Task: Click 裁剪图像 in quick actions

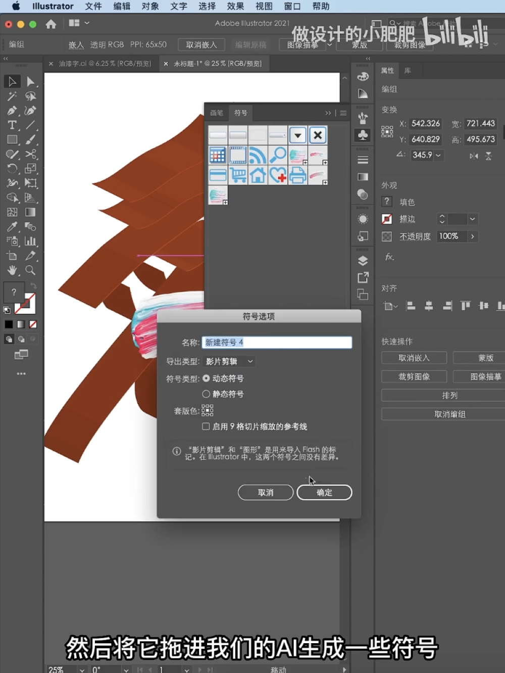Action: 414,376
